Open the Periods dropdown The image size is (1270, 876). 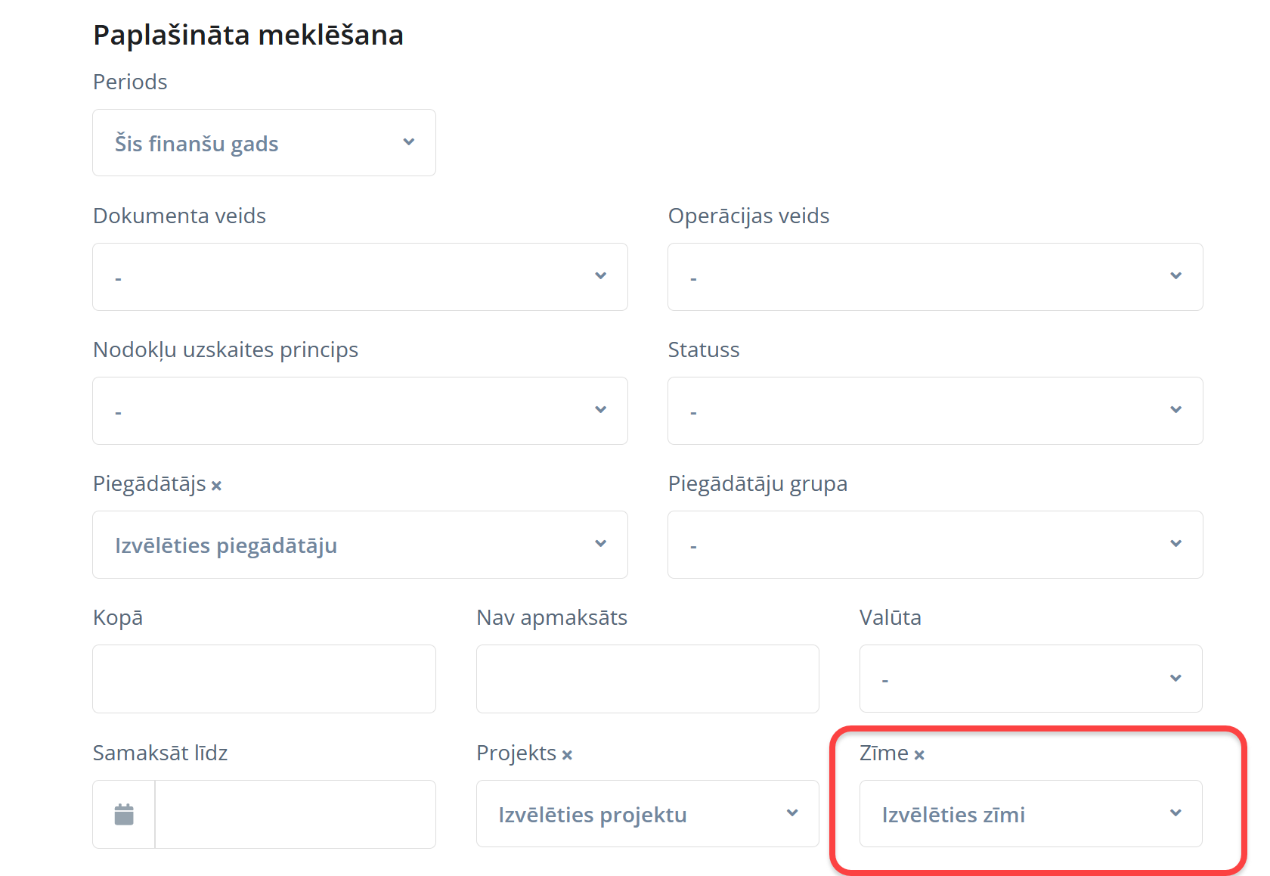coord(264,143)
